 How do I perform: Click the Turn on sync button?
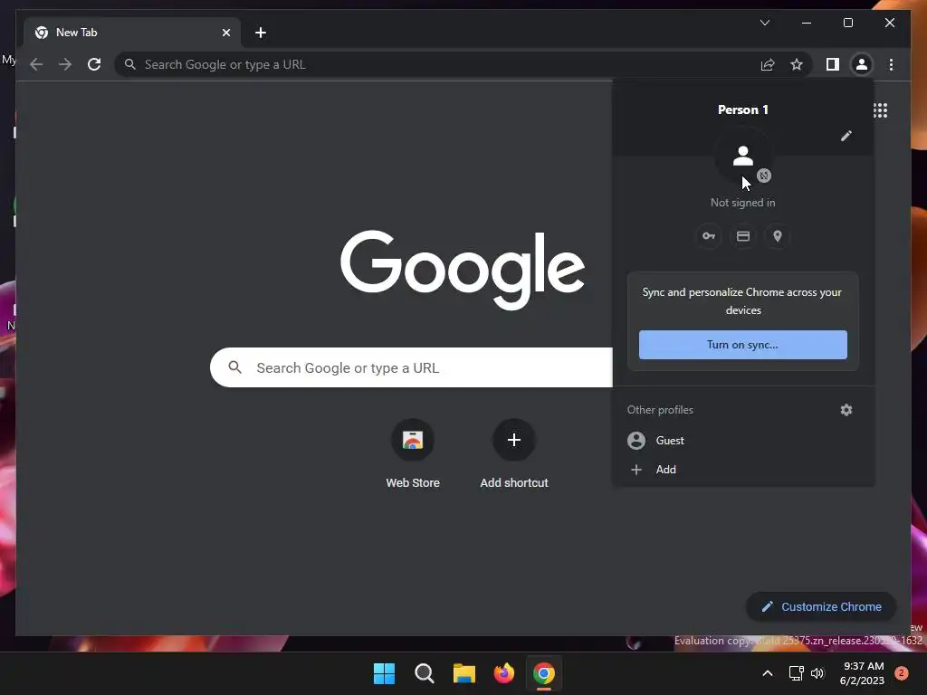pos(742,345)
